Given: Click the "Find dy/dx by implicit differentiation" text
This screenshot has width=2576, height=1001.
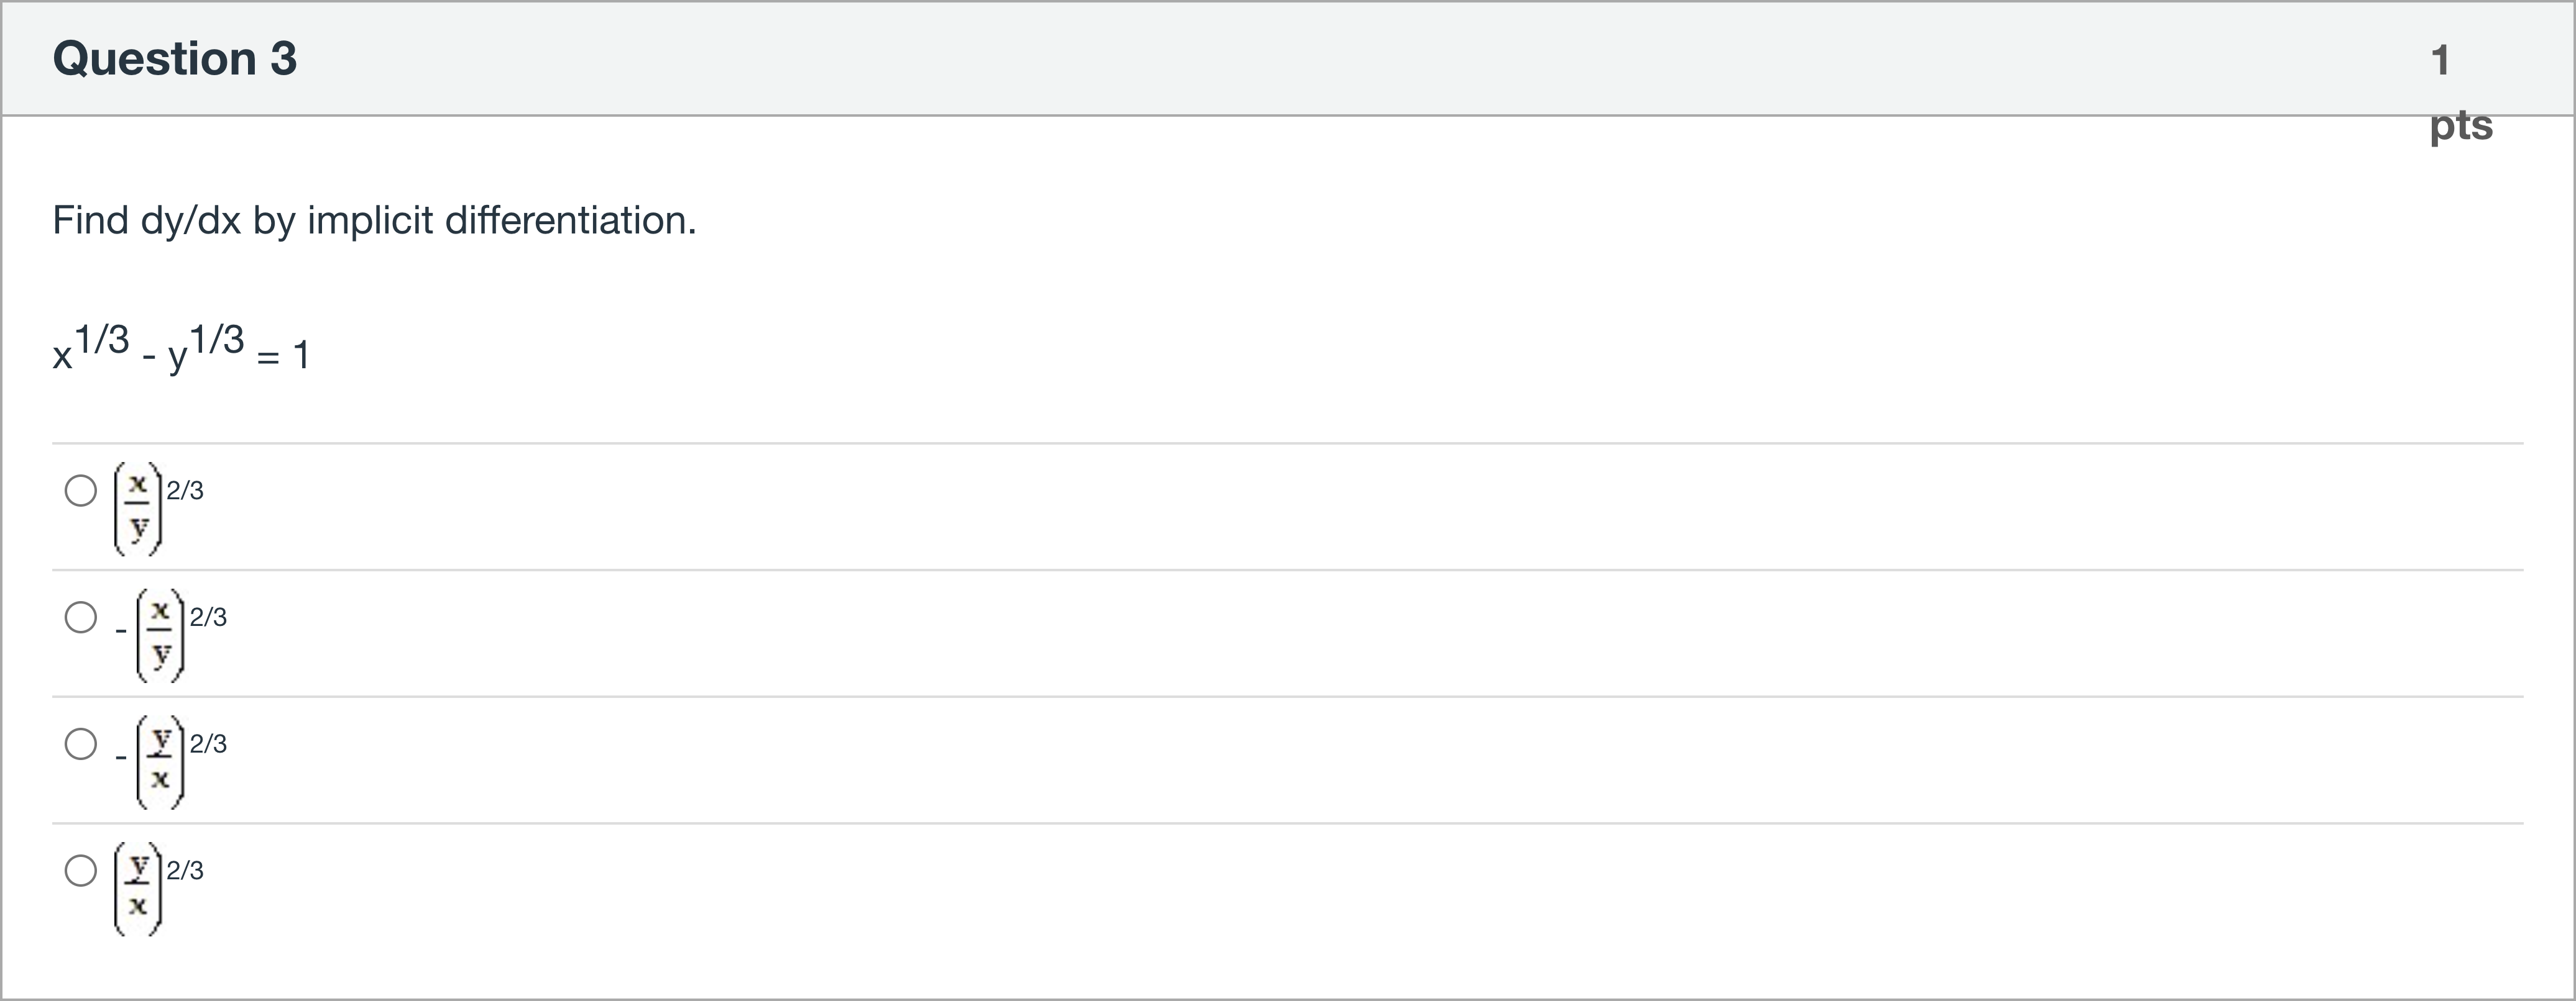Looking at the screenshot, I should (374, 221).
